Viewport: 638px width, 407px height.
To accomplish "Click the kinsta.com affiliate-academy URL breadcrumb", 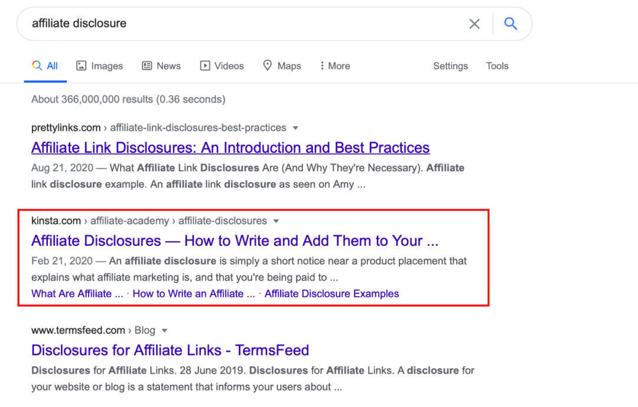I will coord(149,221).
